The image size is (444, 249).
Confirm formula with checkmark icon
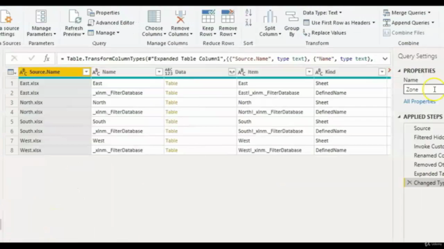click(31, 58)
